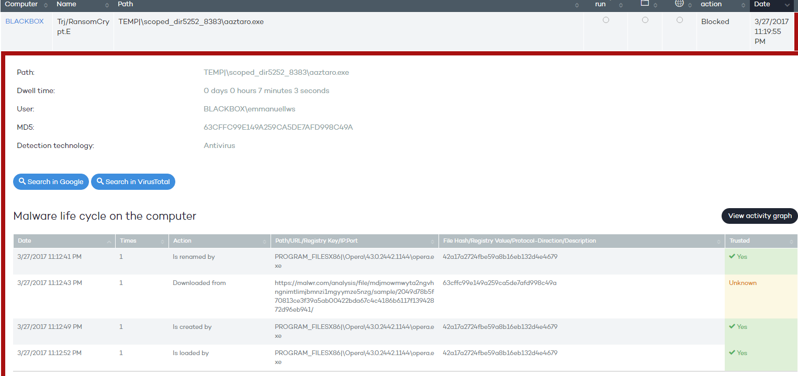Image resolution: width=798 pixels, height=376 pixels.
Task: Click the magnifier icon in Search in Google
Action: pyautogui.click(x=22, y=181)
